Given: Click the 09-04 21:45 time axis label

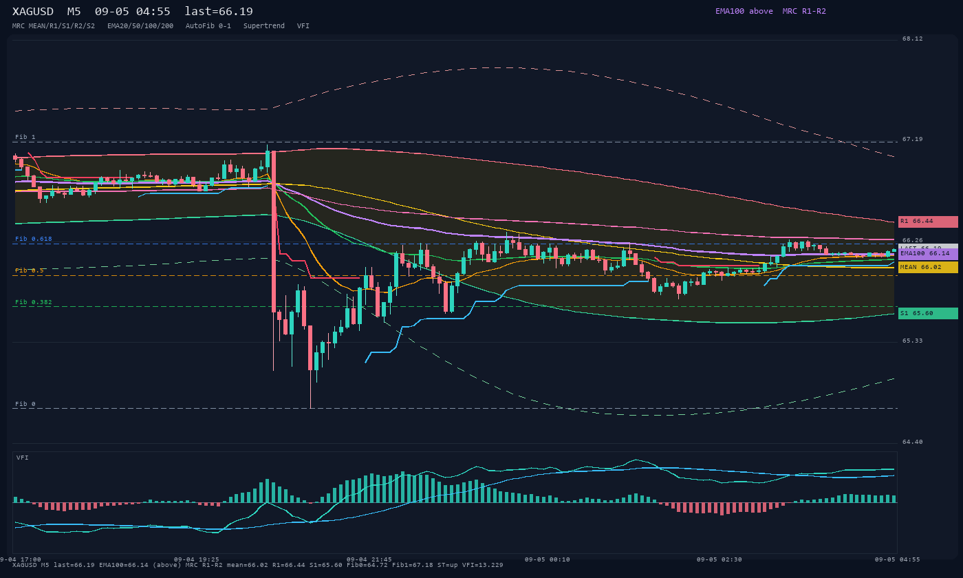Looking at the screenshot, I should (369, 559).
